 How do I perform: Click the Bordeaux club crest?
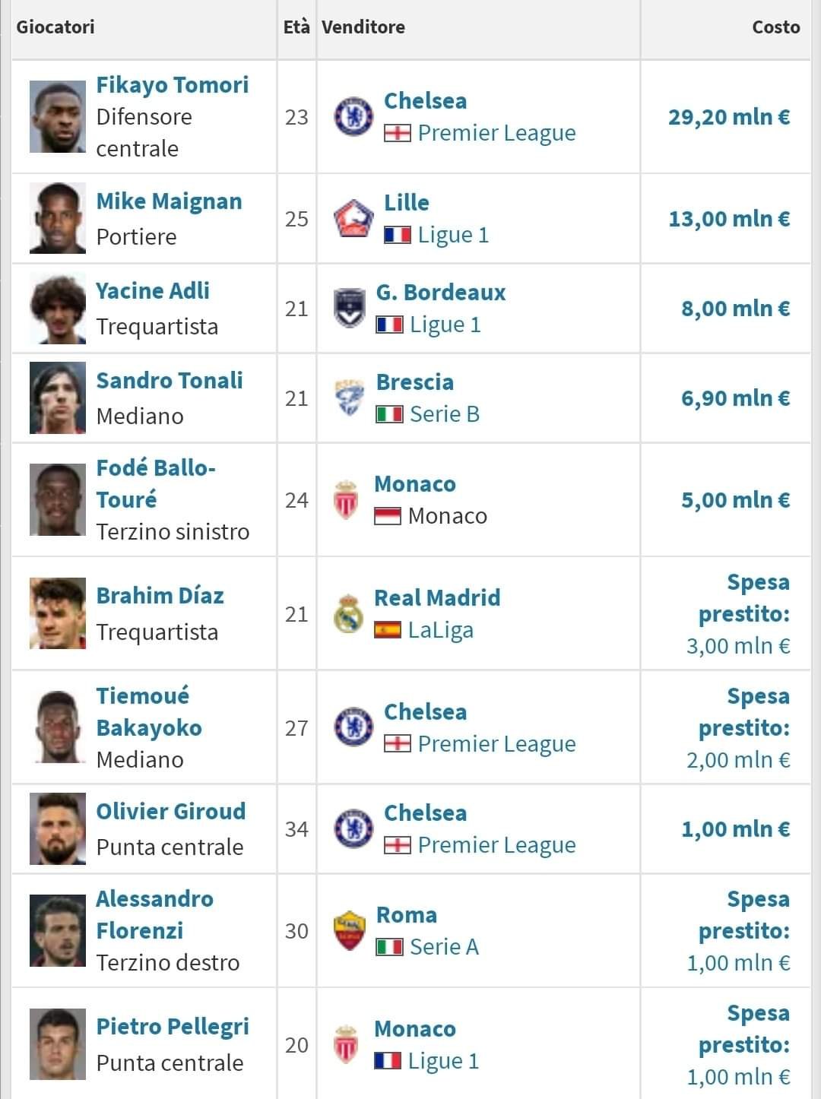[350, 309]
